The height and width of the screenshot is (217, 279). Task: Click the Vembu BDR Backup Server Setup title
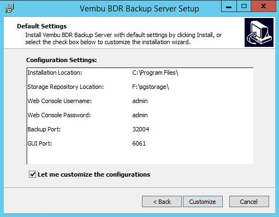[139, 9]
